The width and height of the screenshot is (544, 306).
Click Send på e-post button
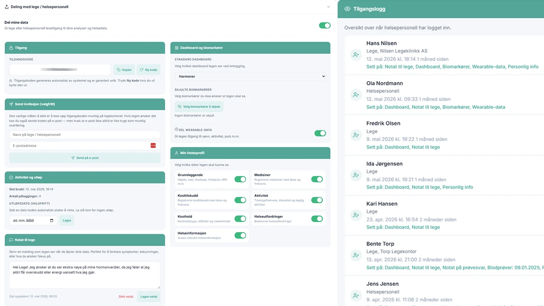(85, 158)
